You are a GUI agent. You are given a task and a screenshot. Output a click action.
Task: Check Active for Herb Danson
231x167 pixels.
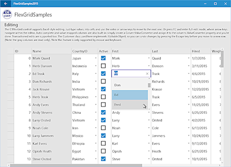point(103,66)
